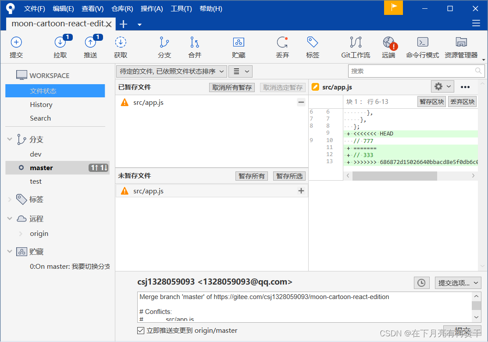Viewport: 488px width, 342px height.
Task: Click the three-dots more options for src/app.js
Action: 465,87
